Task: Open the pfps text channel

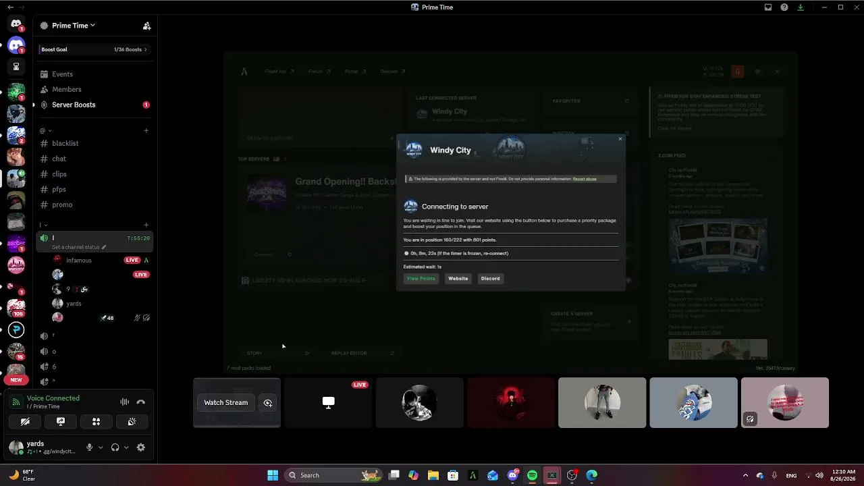Action: [94, 190]
